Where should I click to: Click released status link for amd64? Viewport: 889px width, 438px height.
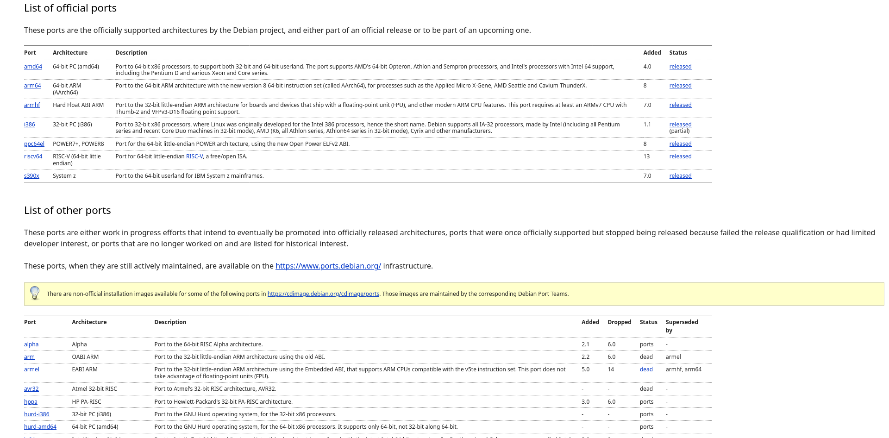[680, 67]
